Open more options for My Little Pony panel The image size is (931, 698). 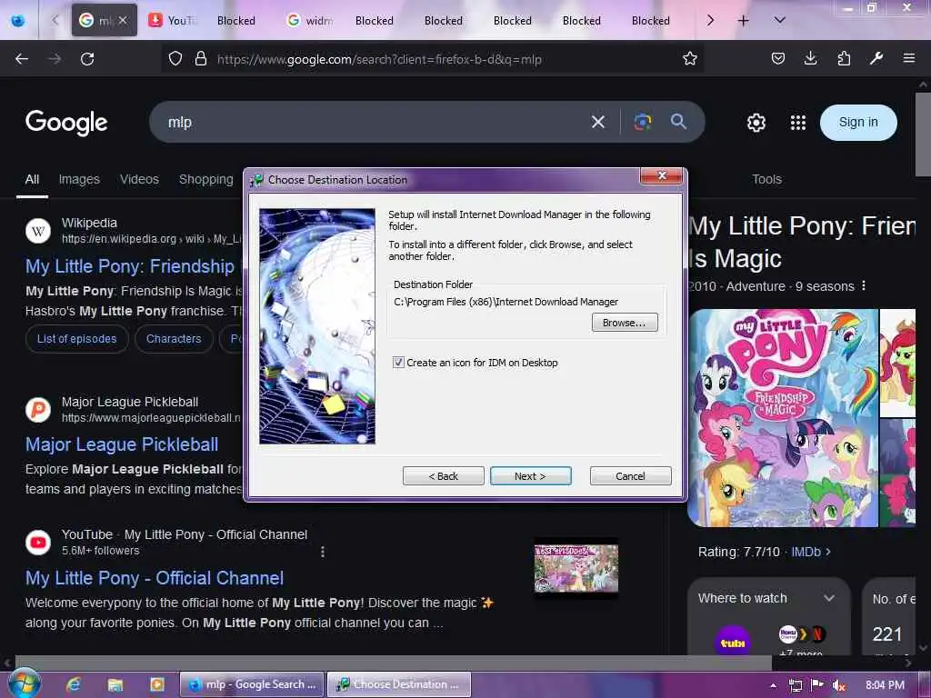864,286
